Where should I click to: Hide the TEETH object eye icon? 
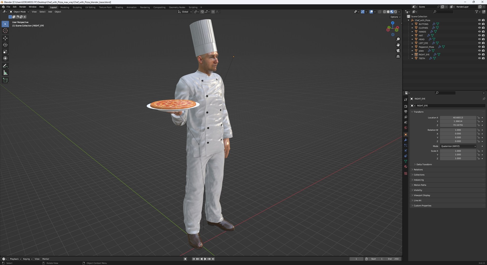point(479,58)
